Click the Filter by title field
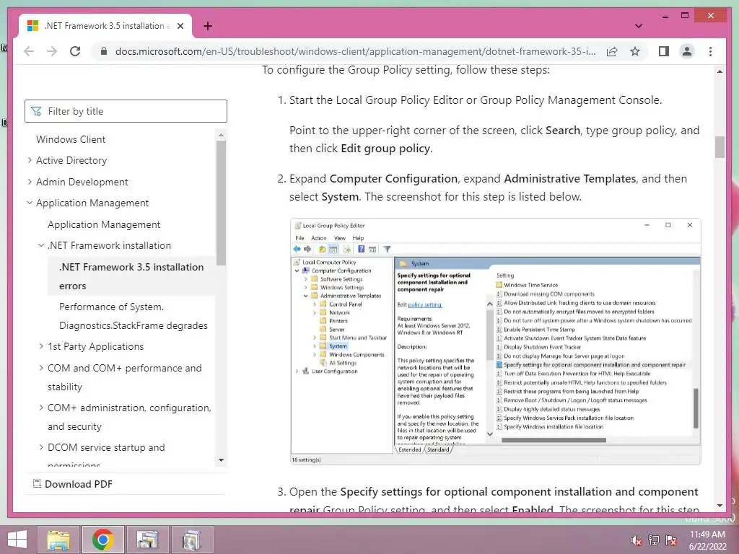The image size is (739, 554). pos(126,111)
